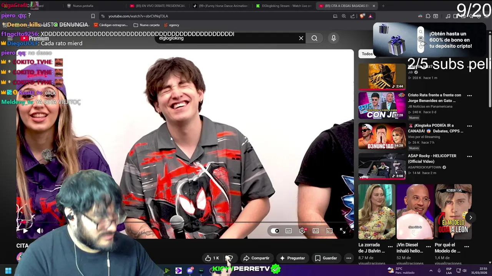Viewport: 492px width, 276px height.
Task: Open Discord from the taskbar
Action: click(x=190, y=271)
